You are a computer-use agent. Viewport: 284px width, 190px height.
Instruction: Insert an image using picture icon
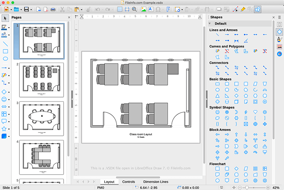(x=143, y=9)
